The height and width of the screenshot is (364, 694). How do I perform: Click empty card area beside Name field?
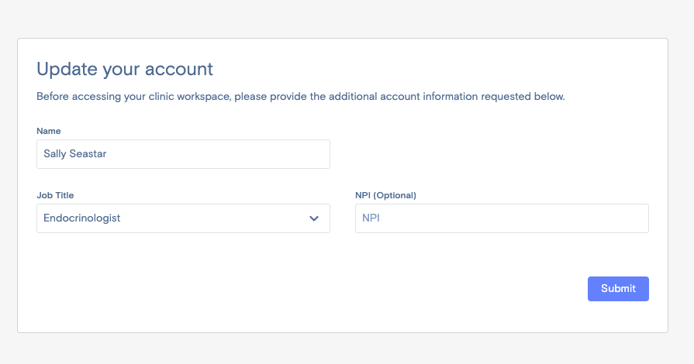click(487, 154)
